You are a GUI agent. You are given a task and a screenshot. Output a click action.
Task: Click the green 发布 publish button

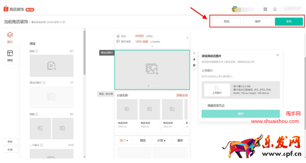pyautogui.click(x=289, y=21)
